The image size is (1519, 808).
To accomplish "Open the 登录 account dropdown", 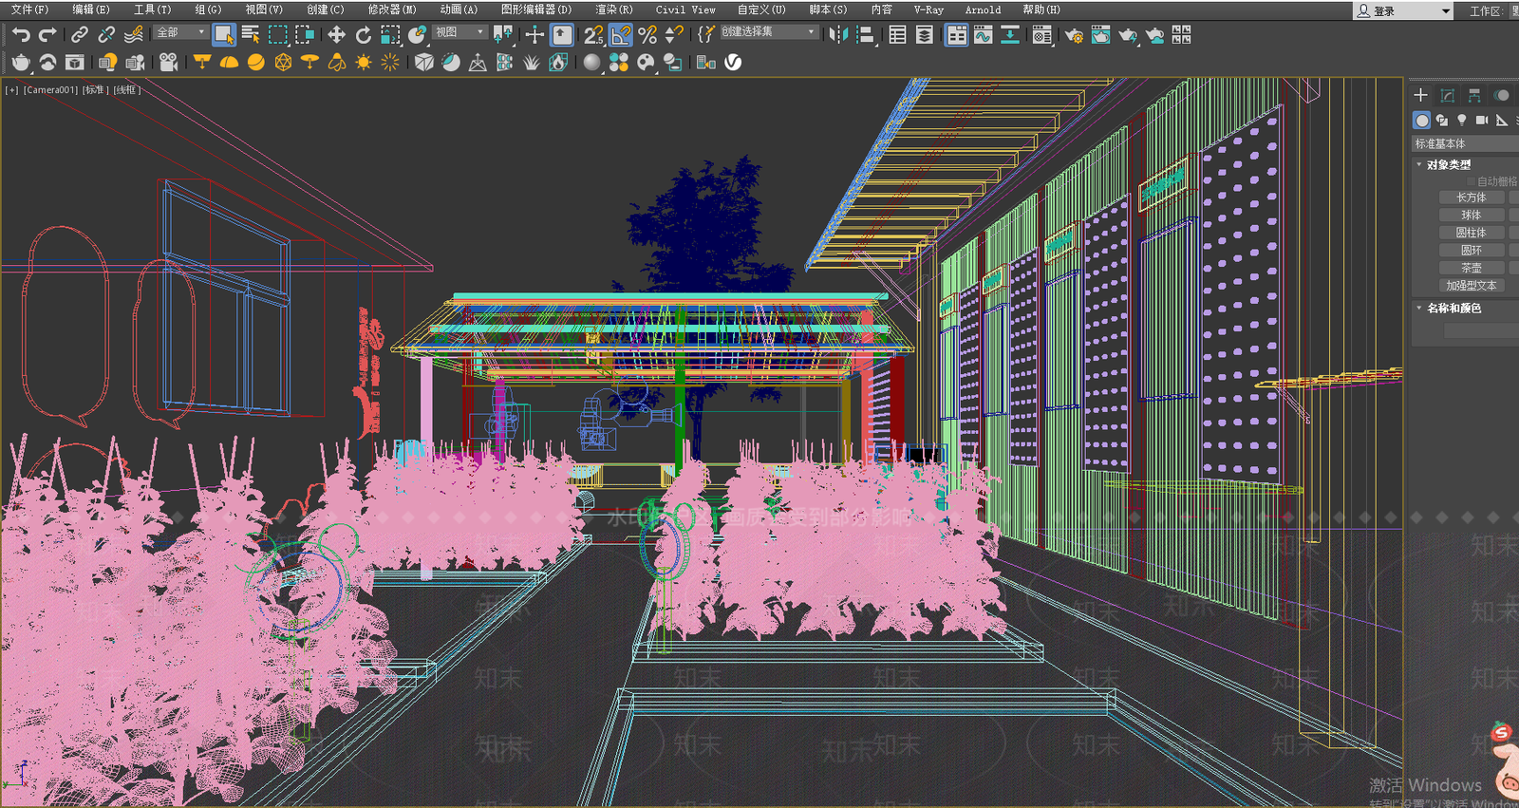I will (x=1403, y=10).
